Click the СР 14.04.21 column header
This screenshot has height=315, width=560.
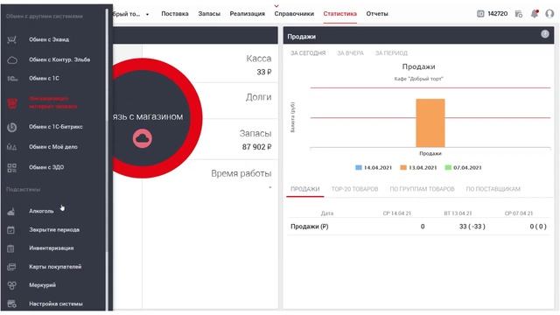pyautogui.click(x=396, y=213)
